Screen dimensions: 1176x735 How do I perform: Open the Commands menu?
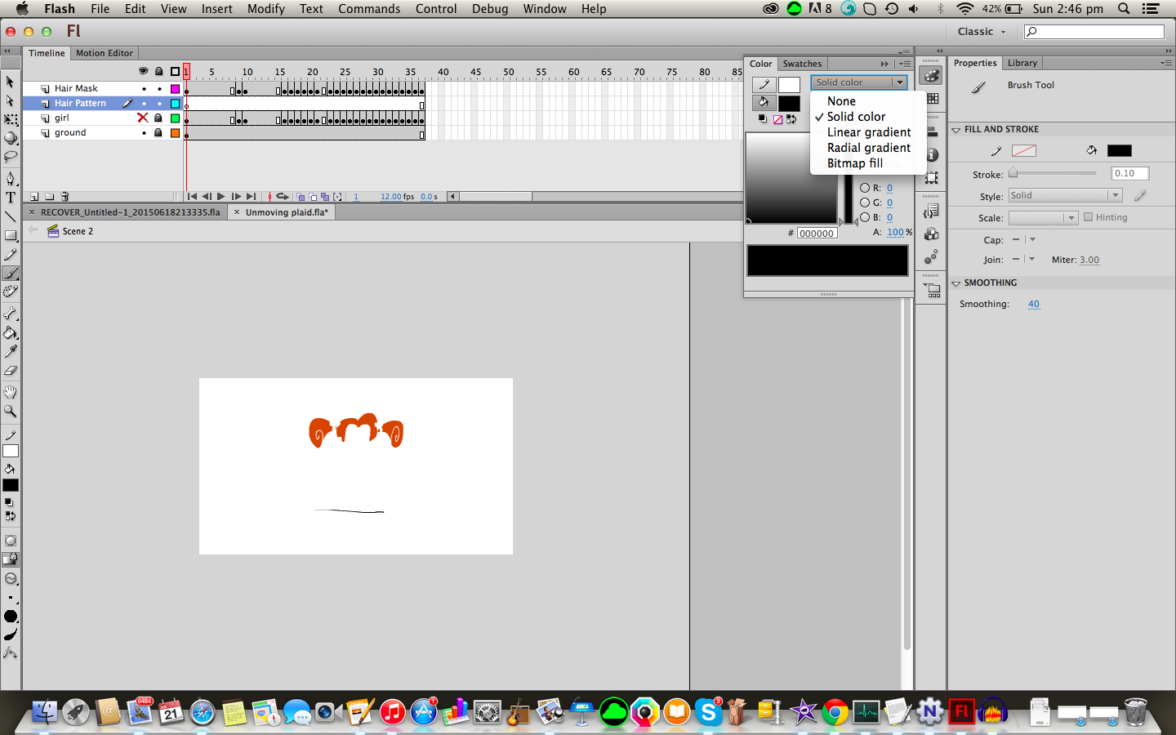point(369,9)
